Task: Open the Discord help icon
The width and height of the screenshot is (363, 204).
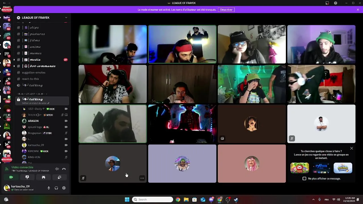Action: coord(336,3)
